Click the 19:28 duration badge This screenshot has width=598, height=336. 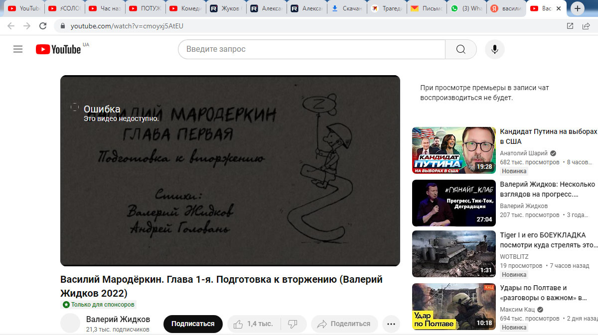click(x=484, y=167)
